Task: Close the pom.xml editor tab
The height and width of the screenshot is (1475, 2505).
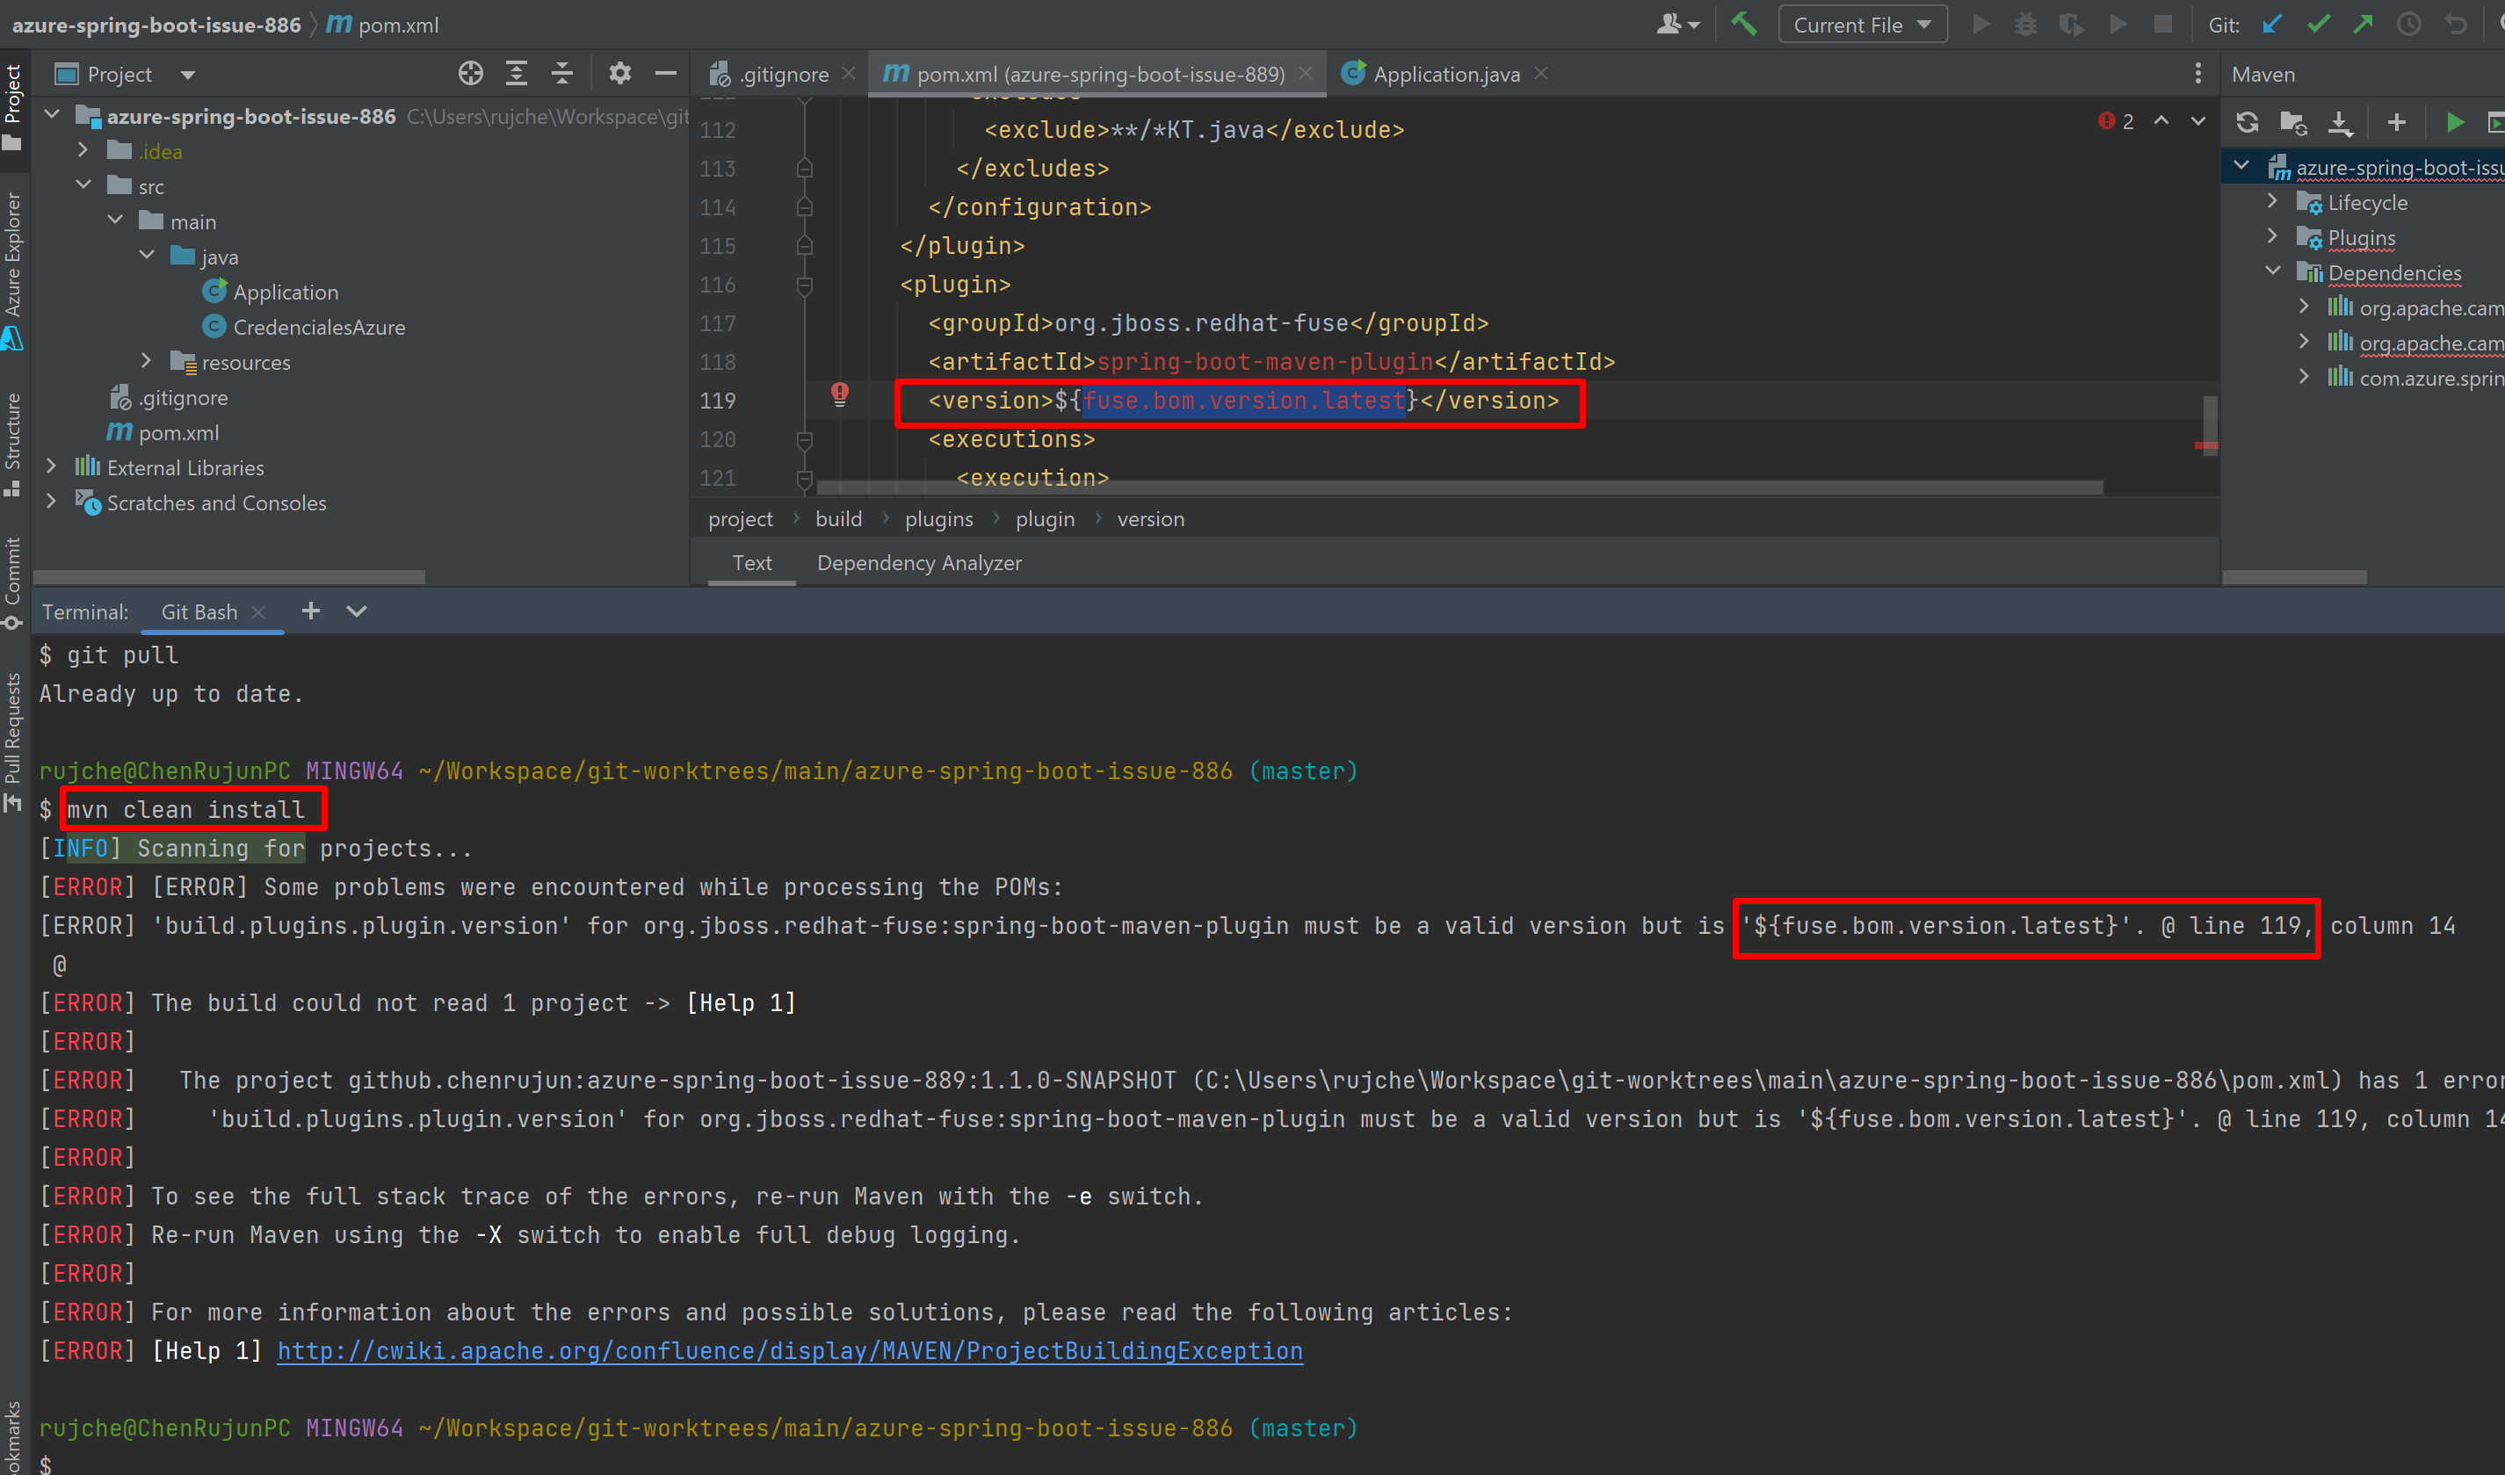Action: point(1305,74)
